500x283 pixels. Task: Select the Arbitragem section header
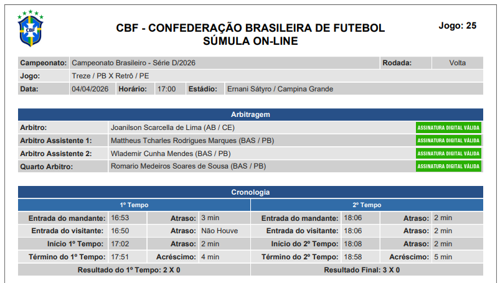[x=250, y=114]
